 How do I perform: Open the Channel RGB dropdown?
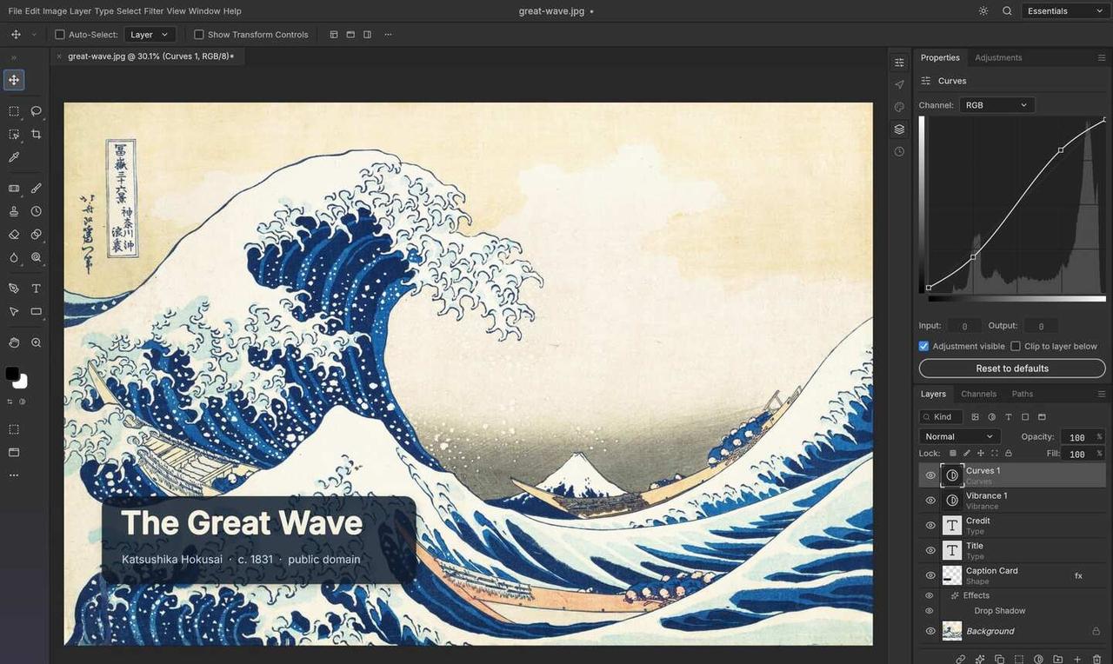click(997, 105)
